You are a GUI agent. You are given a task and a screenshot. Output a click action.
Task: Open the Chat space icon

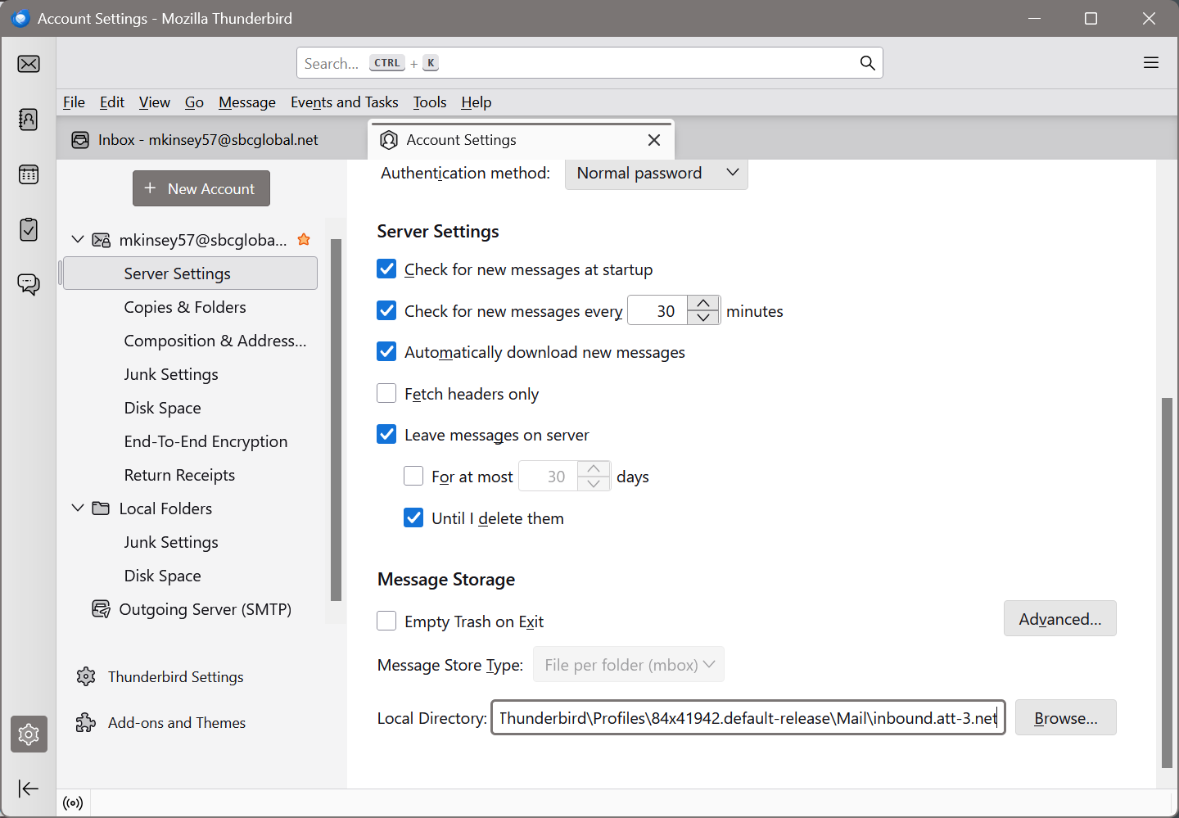coord(29,284)
